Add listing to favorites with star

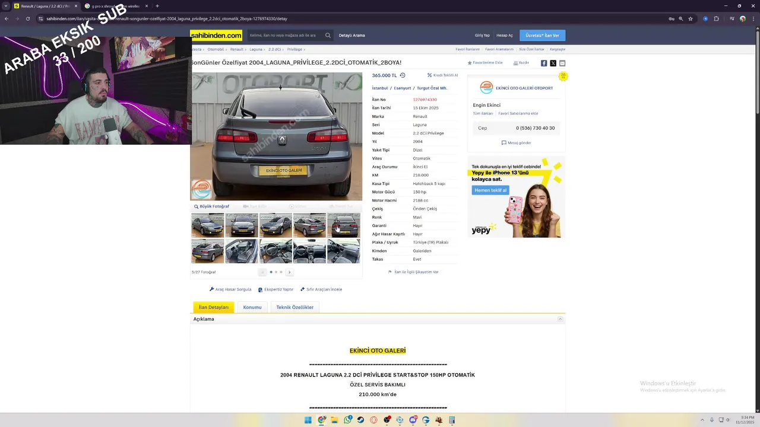485,63
